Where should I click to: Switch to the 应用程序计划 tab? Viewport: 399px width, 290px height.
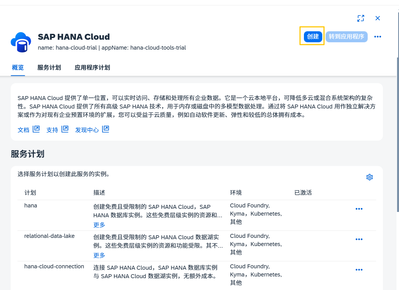[92, 68]
